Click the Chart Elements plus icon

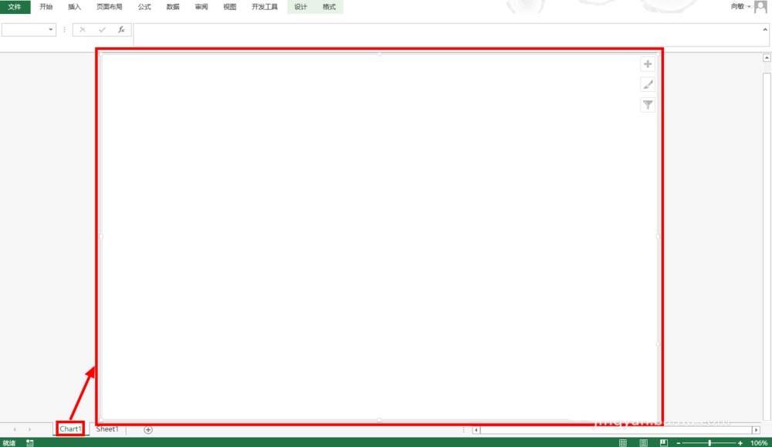(648, 64)
